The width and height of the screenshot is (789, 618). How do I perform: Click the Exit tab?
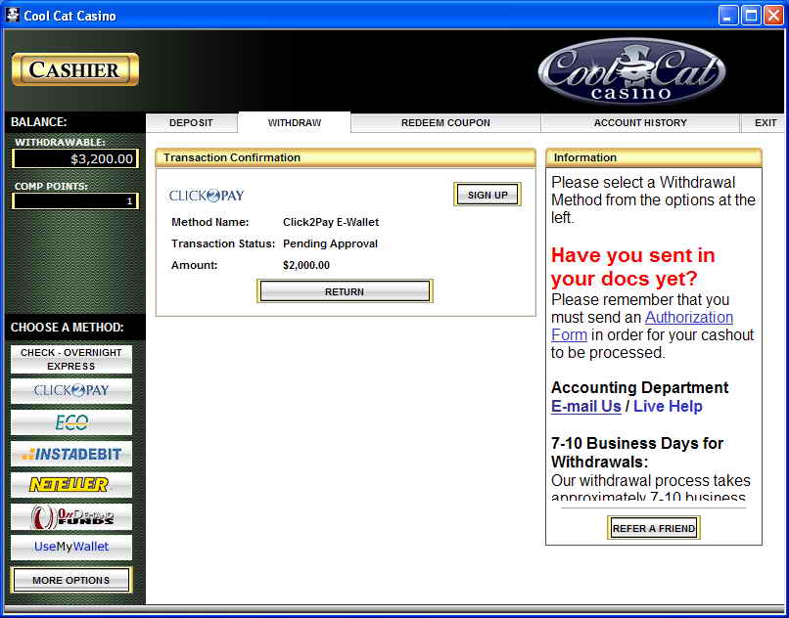(x=766, y=122)
